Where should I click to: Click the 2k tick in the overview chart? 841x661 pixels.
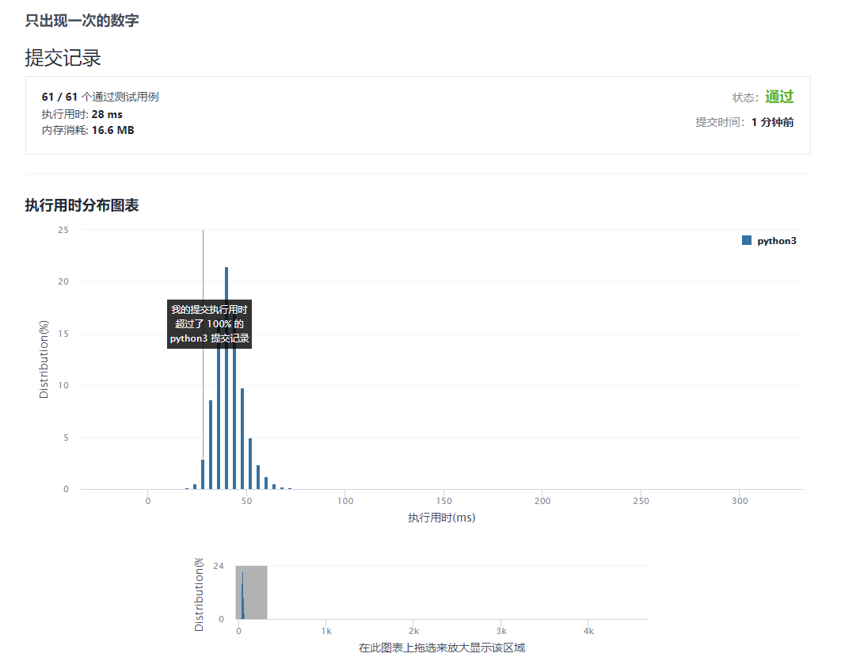(x=413, y=631)
